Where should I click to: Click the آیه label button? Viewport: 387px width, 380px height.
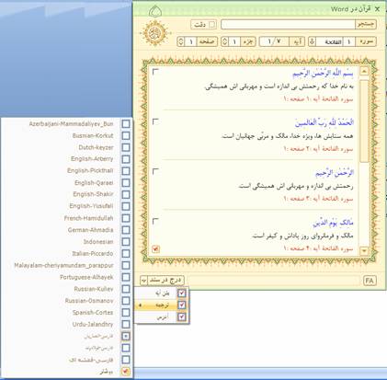tap(297, 41)
